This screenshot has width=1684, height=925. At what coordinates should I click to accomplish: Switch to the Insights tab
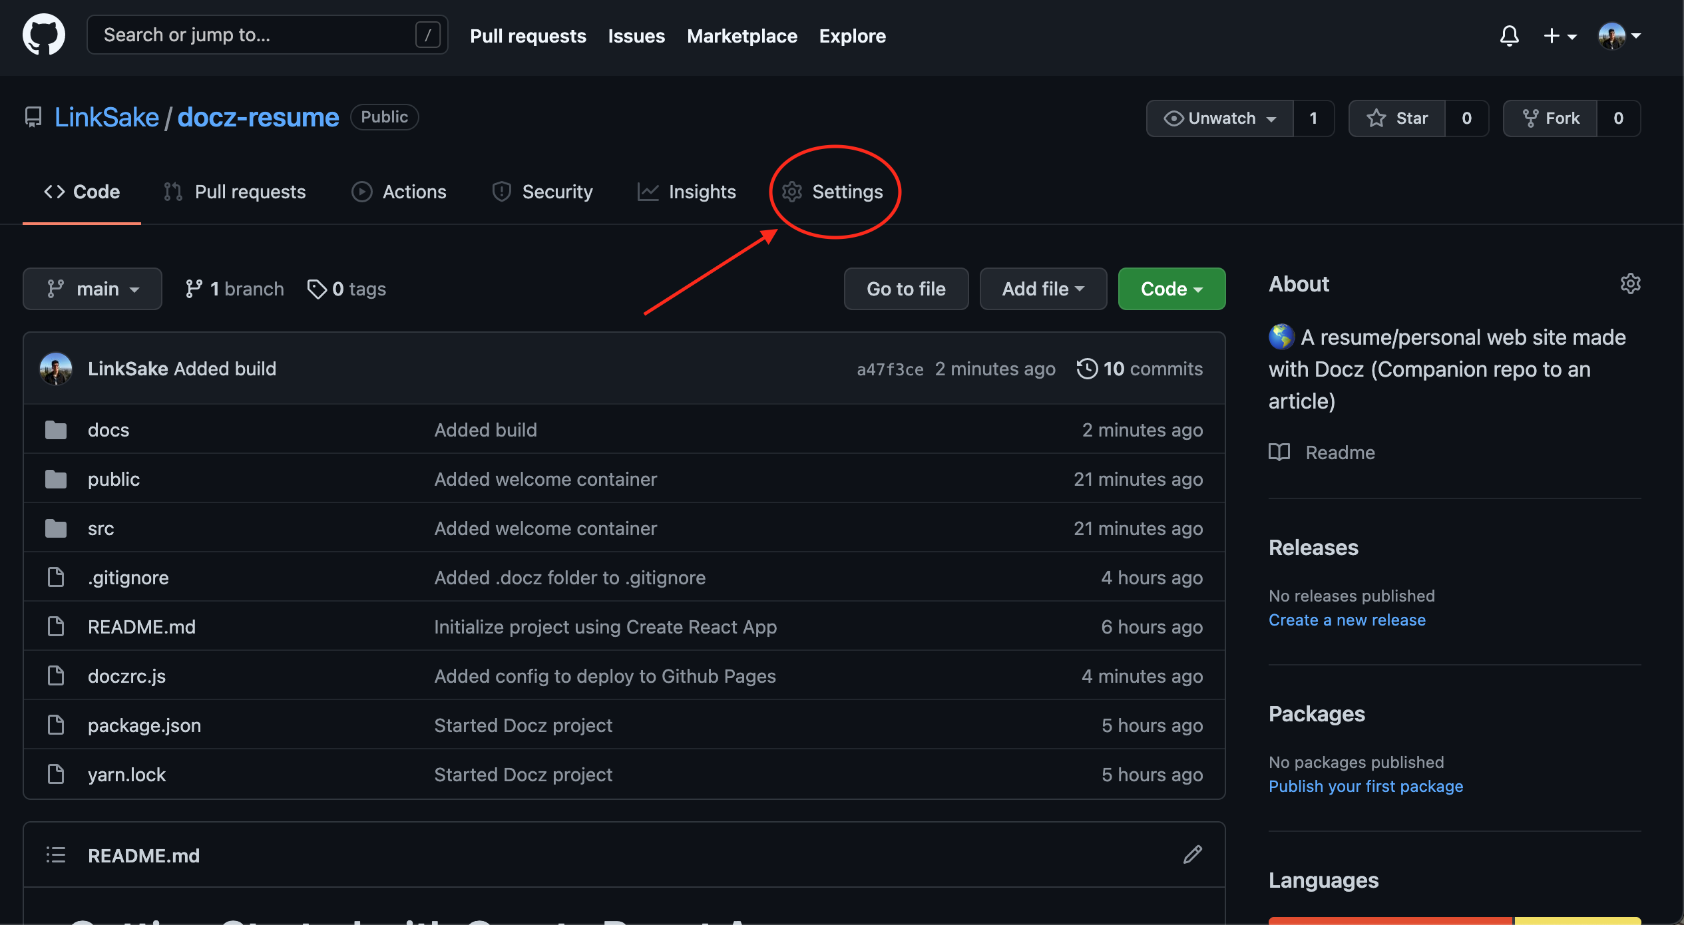(x=687, y=192)
